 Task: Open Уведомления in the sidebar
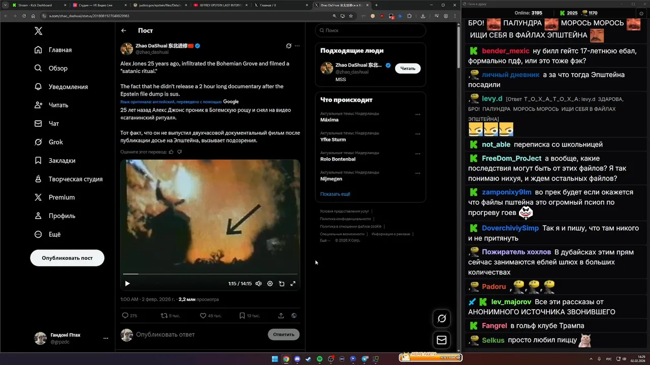pyautogui.click(x=61, y=87)
